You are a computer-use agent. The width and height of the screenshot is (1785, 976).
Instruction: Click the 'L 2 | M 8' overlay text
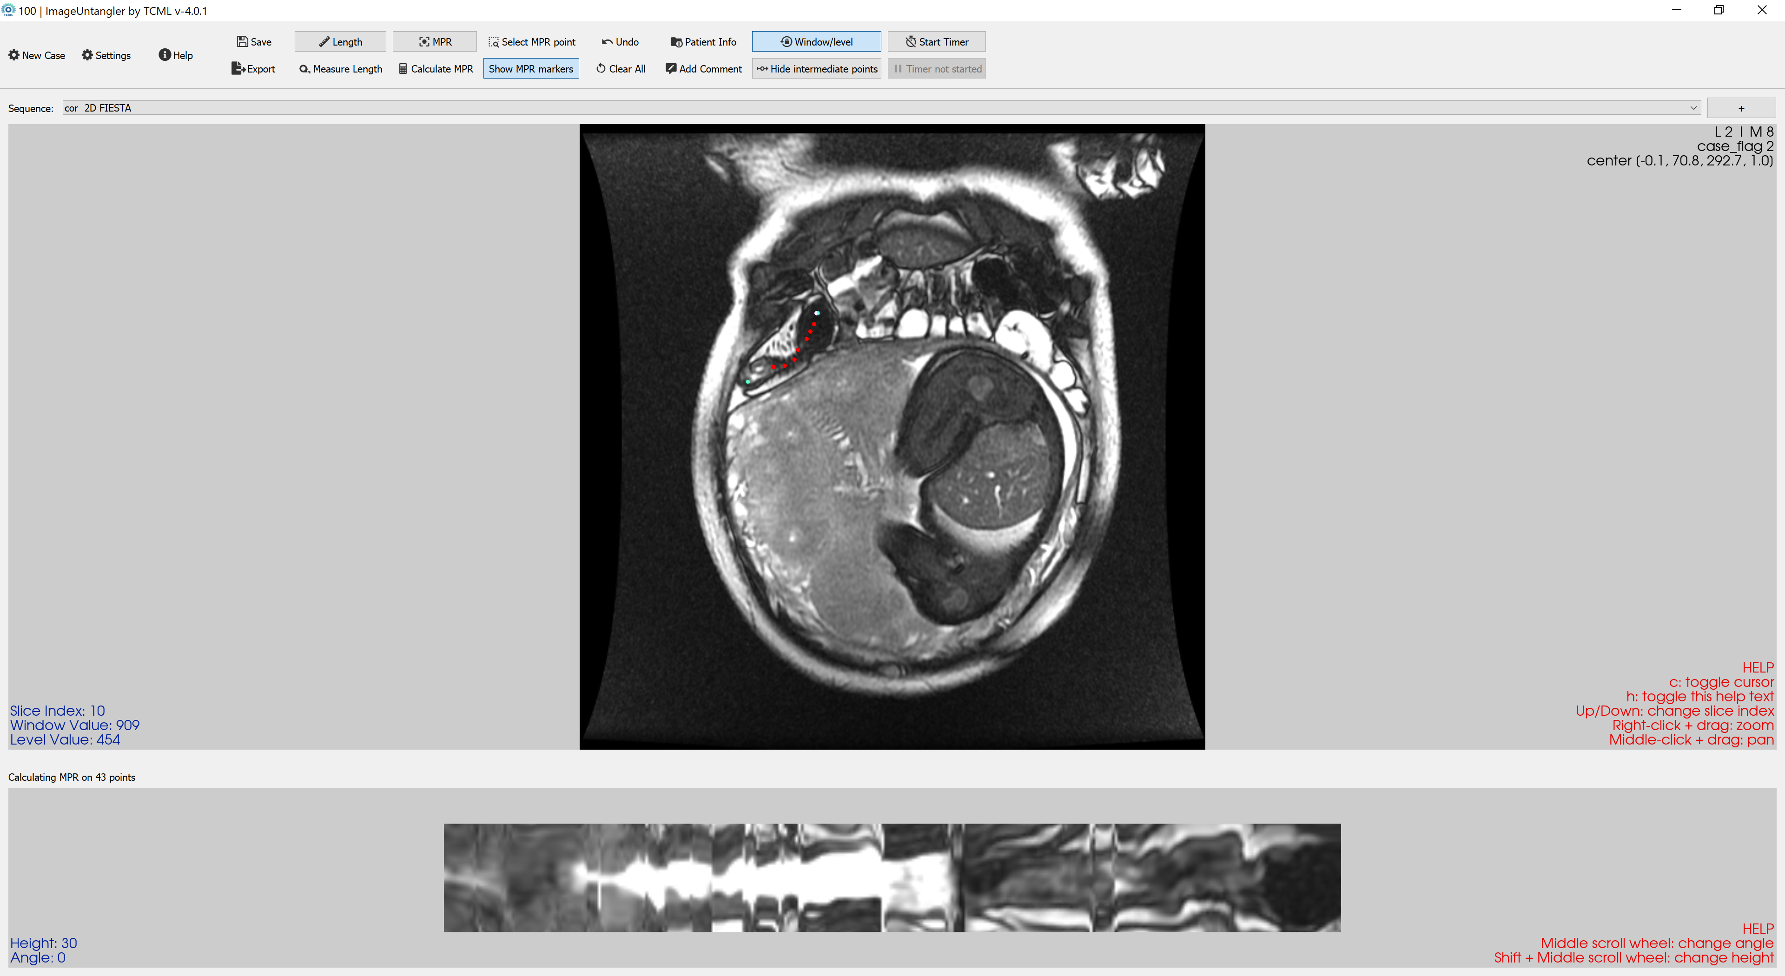(x=1744, y=132)
